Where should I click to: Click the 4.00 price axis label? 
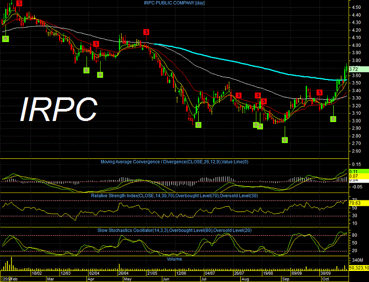356,45
